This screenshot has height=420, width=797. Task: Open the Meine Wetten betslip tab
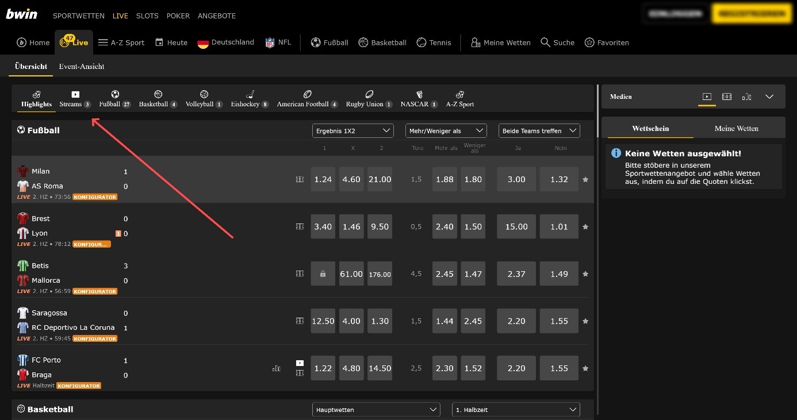click(x=736, y=129)
